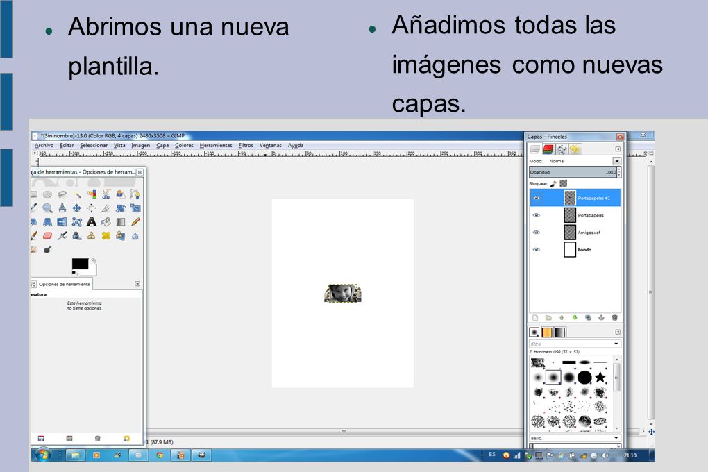Anchor the floating layer with anchor icon
The height and width of the screenshot is (472, 708).
601,317
